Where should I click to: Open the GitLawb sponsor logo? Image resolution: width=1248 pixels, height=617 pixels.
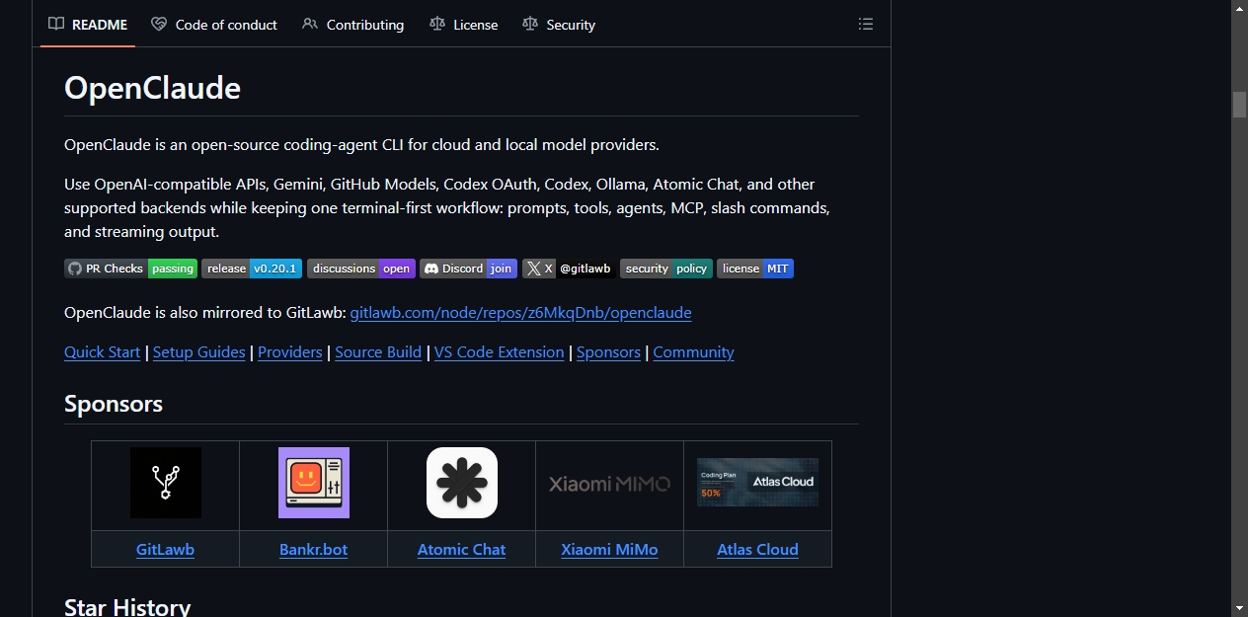166,483
